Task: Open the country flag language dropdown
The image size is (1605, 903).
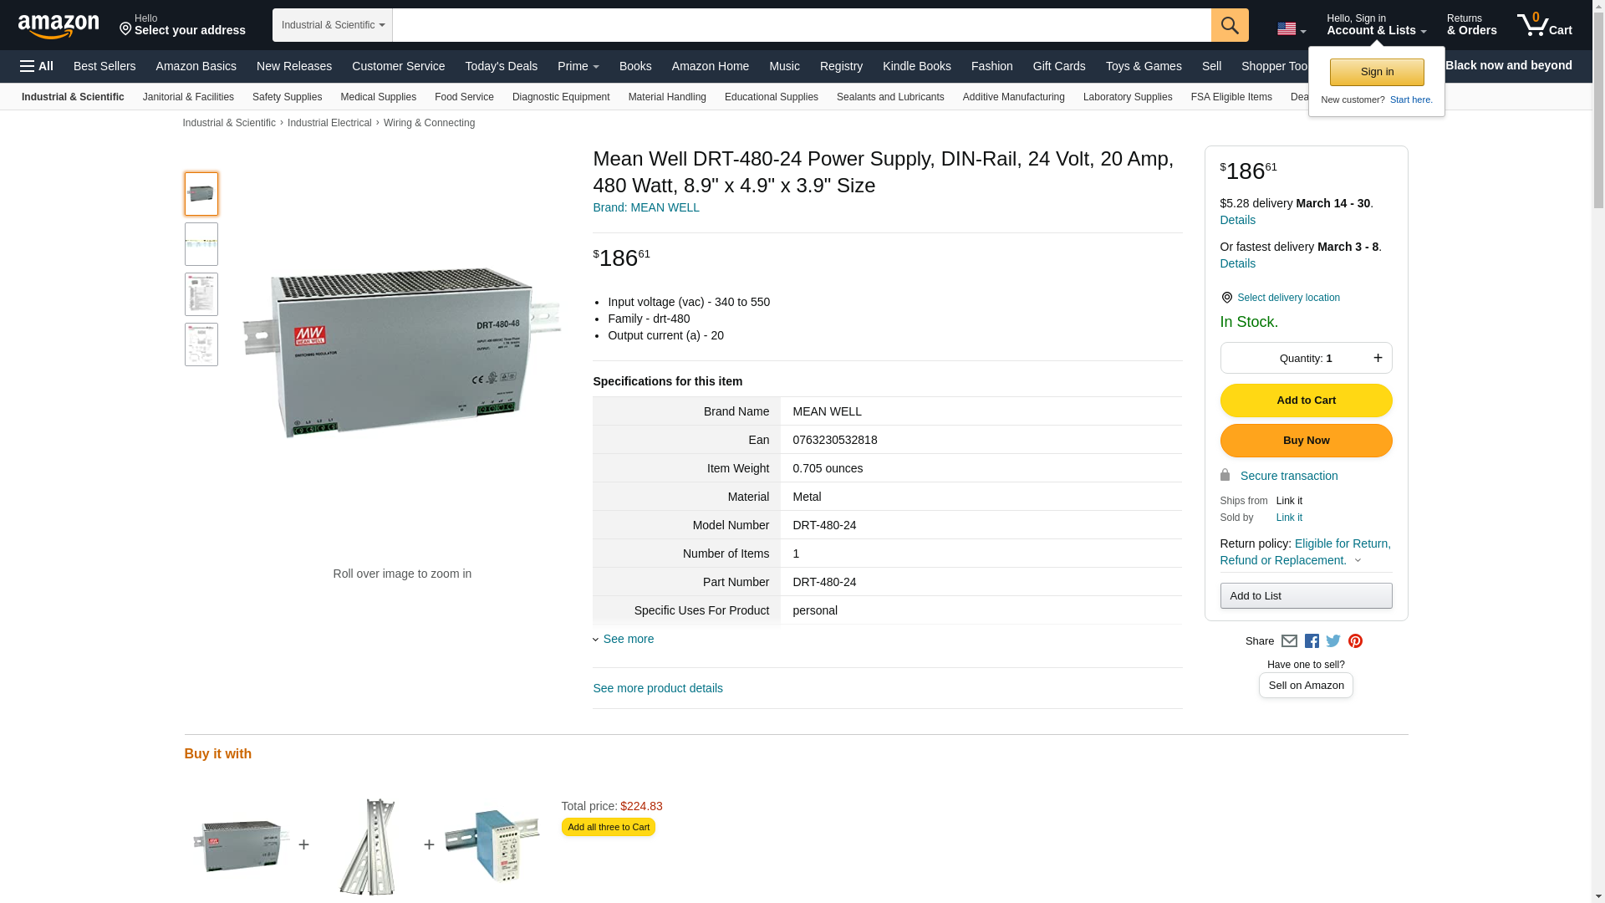Action: [1291, 29]
